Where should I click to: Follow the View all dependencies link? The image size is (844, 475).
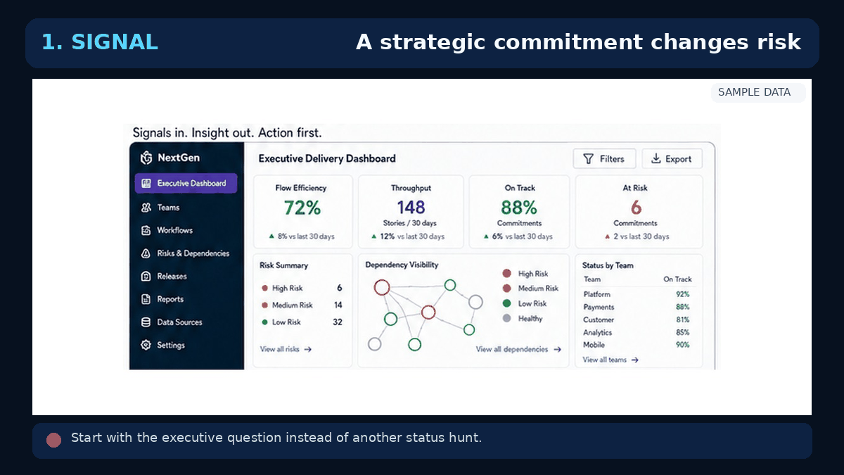click(x=518, y=349)
